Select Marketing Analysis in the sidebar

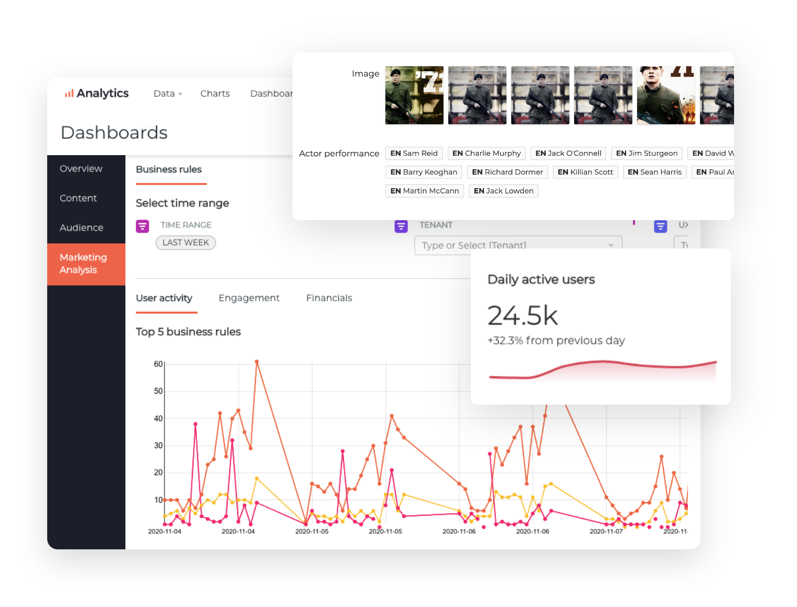click(84, 264)
